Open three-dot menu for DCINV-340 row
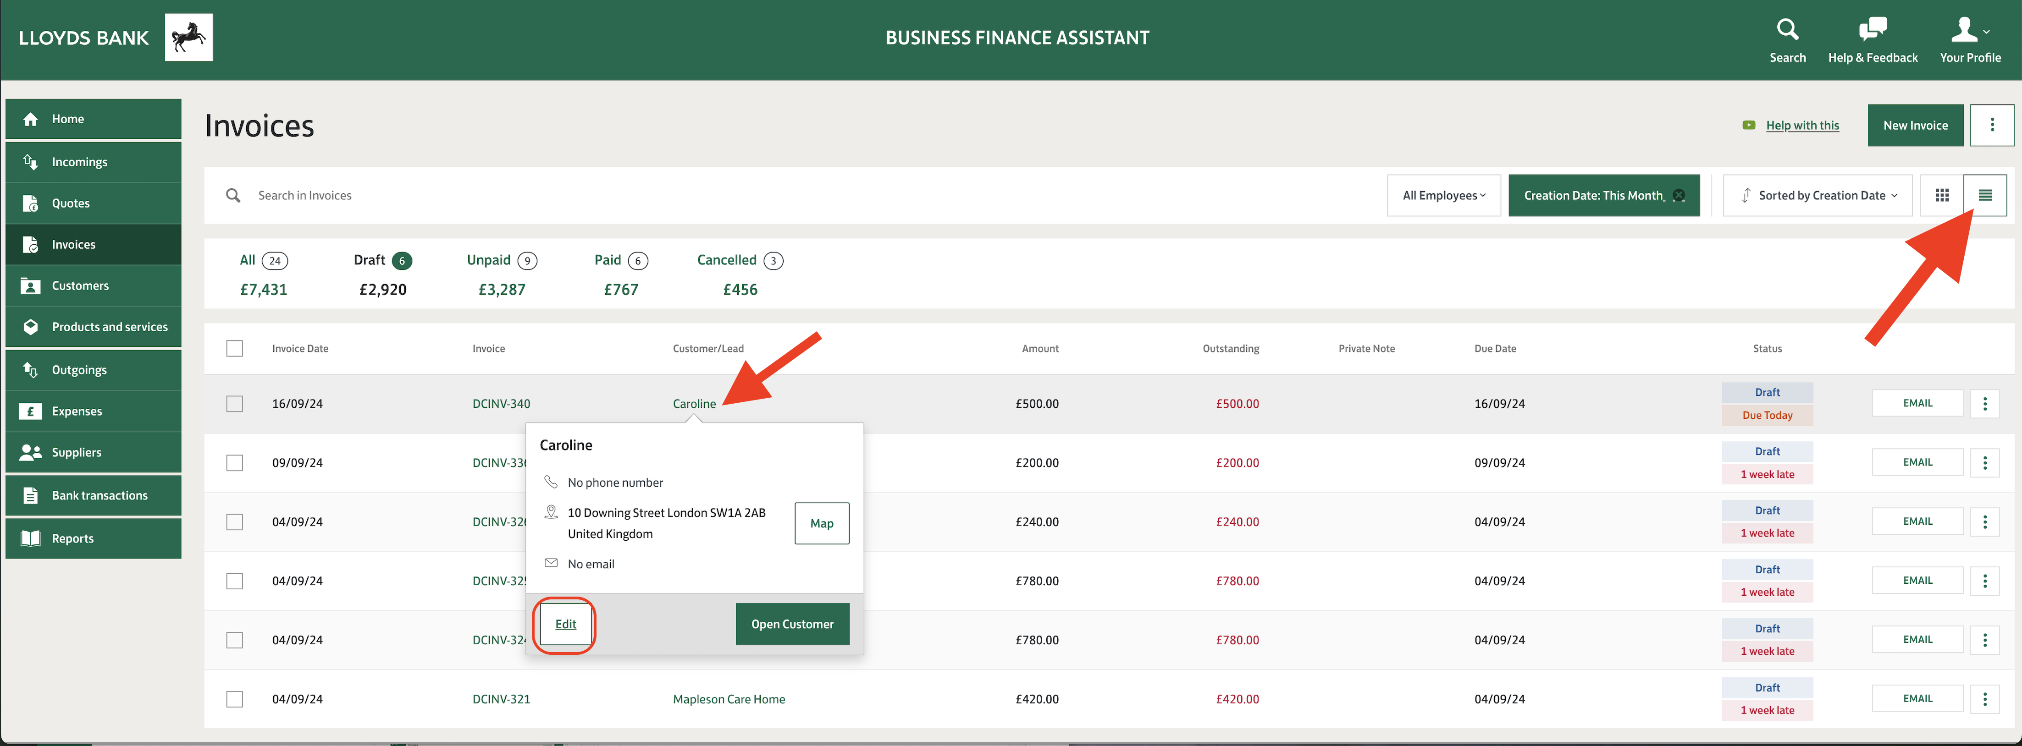The height and width of the screenshot is (746, 2022). (1984, 403)
